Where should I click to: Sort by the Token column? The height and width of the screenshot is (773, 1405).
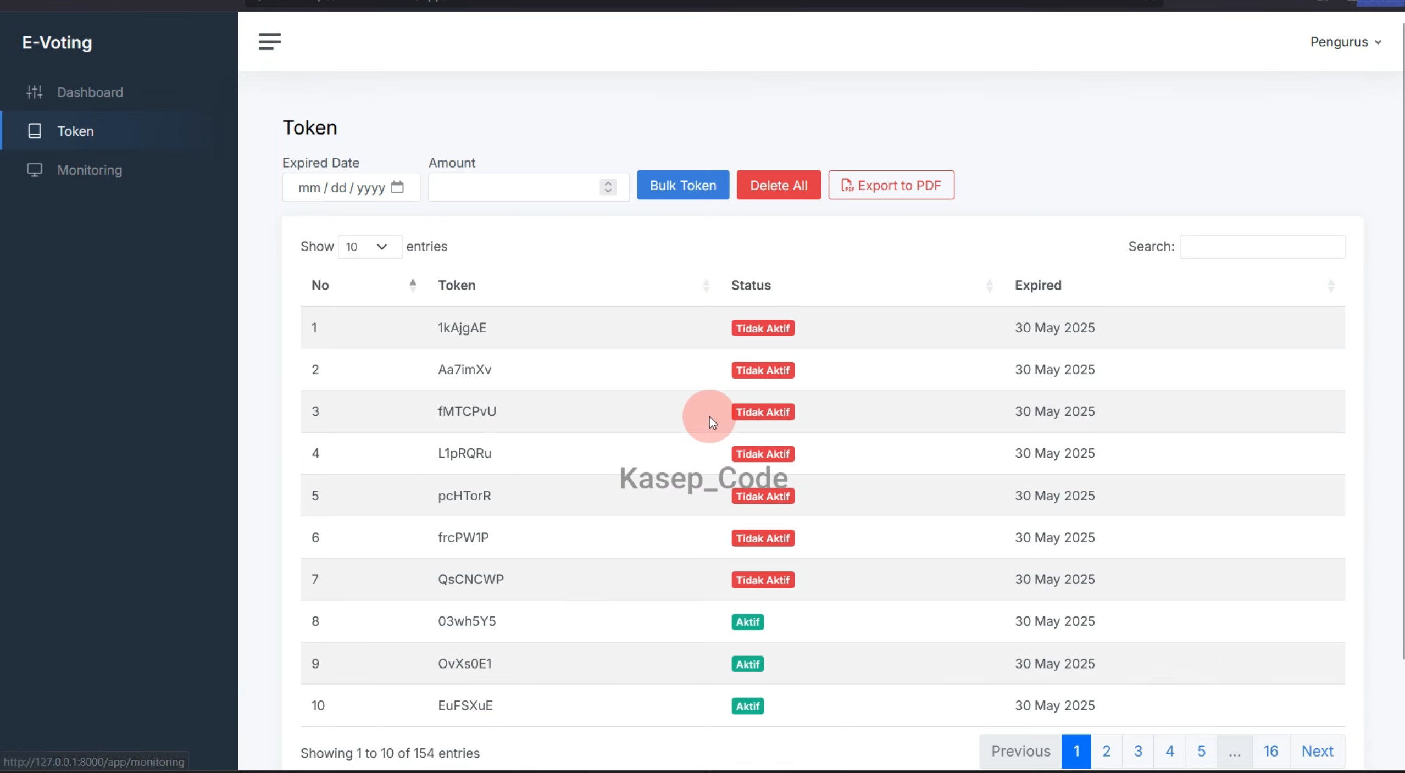pos(573,285)
